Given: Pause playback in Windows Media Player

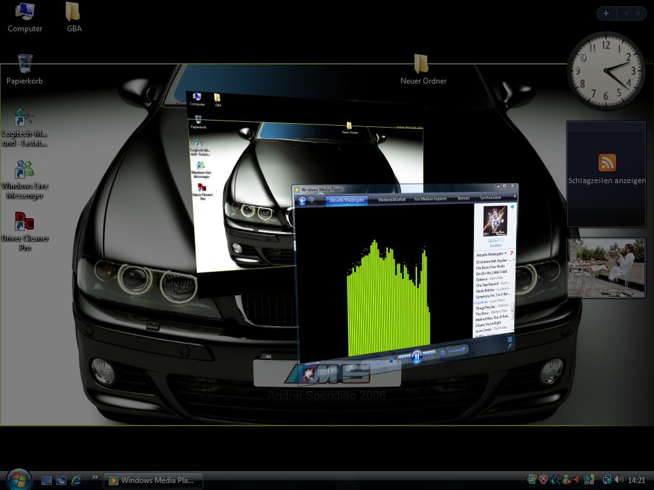Looking at the screenshot, I should [x=416, y=357].
